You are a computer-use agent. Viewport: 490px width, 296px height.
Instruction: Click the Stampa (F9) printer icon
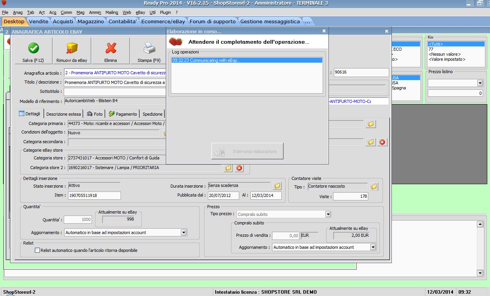point(149,48)
